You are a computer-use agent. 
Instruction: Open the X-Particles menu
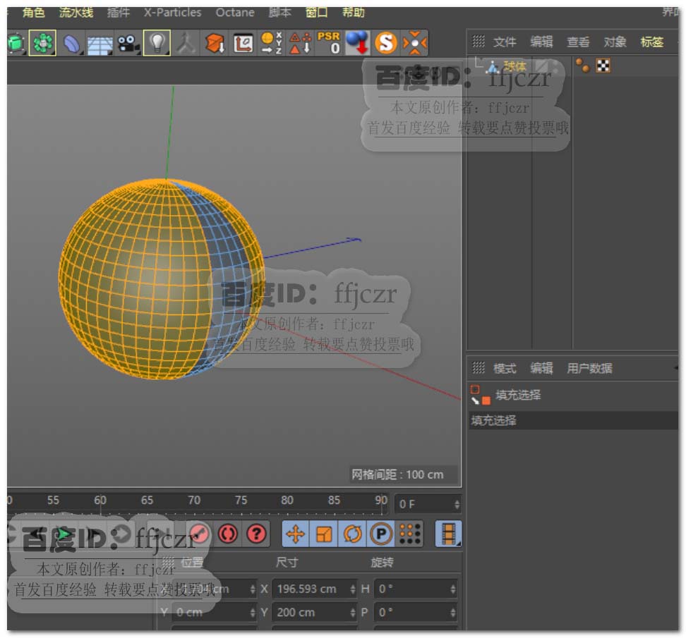coord(173,12)
